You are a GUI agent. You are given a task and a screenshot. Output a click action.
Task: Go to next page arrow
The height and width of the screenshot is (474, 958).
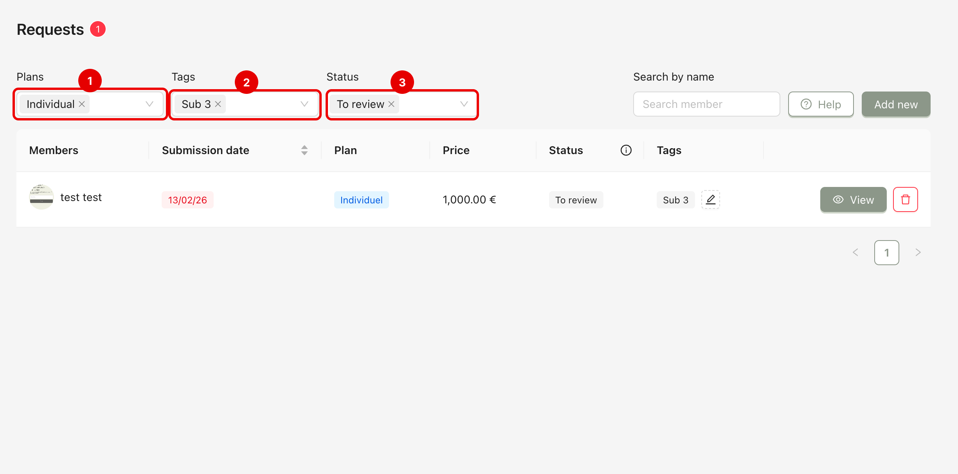918,253
